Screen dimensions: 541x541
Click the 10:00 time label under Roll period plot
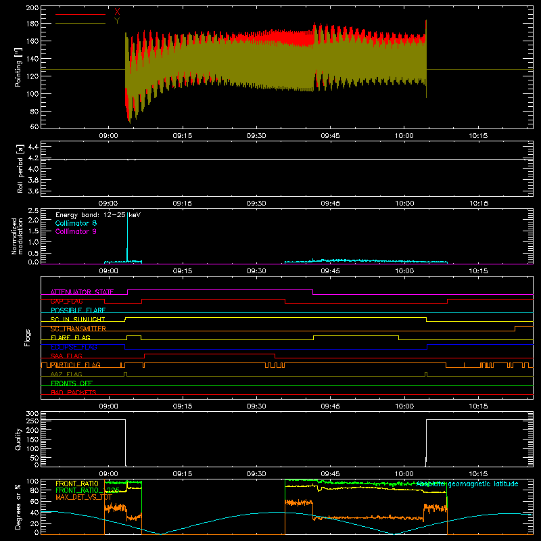point(404,204)
